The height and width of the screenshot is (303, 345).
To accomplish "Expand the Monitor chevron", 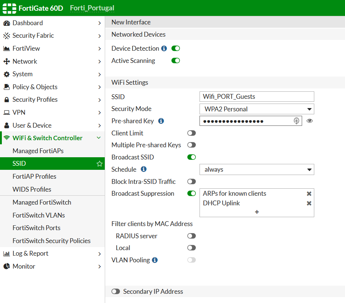I will [x=100, y=266].
